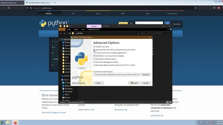The image size is (223, 125).
Task: Click the python.org search magnifier icon
Action: click(131, 23)
